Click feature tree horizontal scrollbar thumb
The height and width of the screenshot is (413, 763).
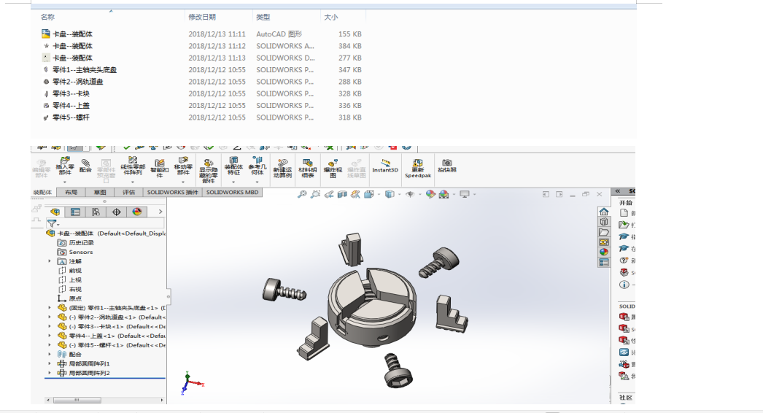click(77, 400)
